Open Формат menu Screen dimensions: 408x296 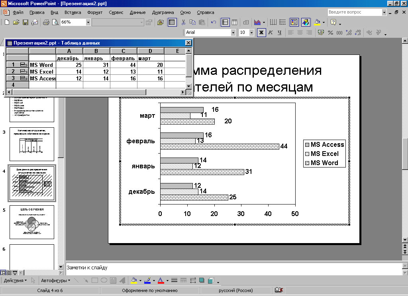pyautogui.click(x=95, y=12)
